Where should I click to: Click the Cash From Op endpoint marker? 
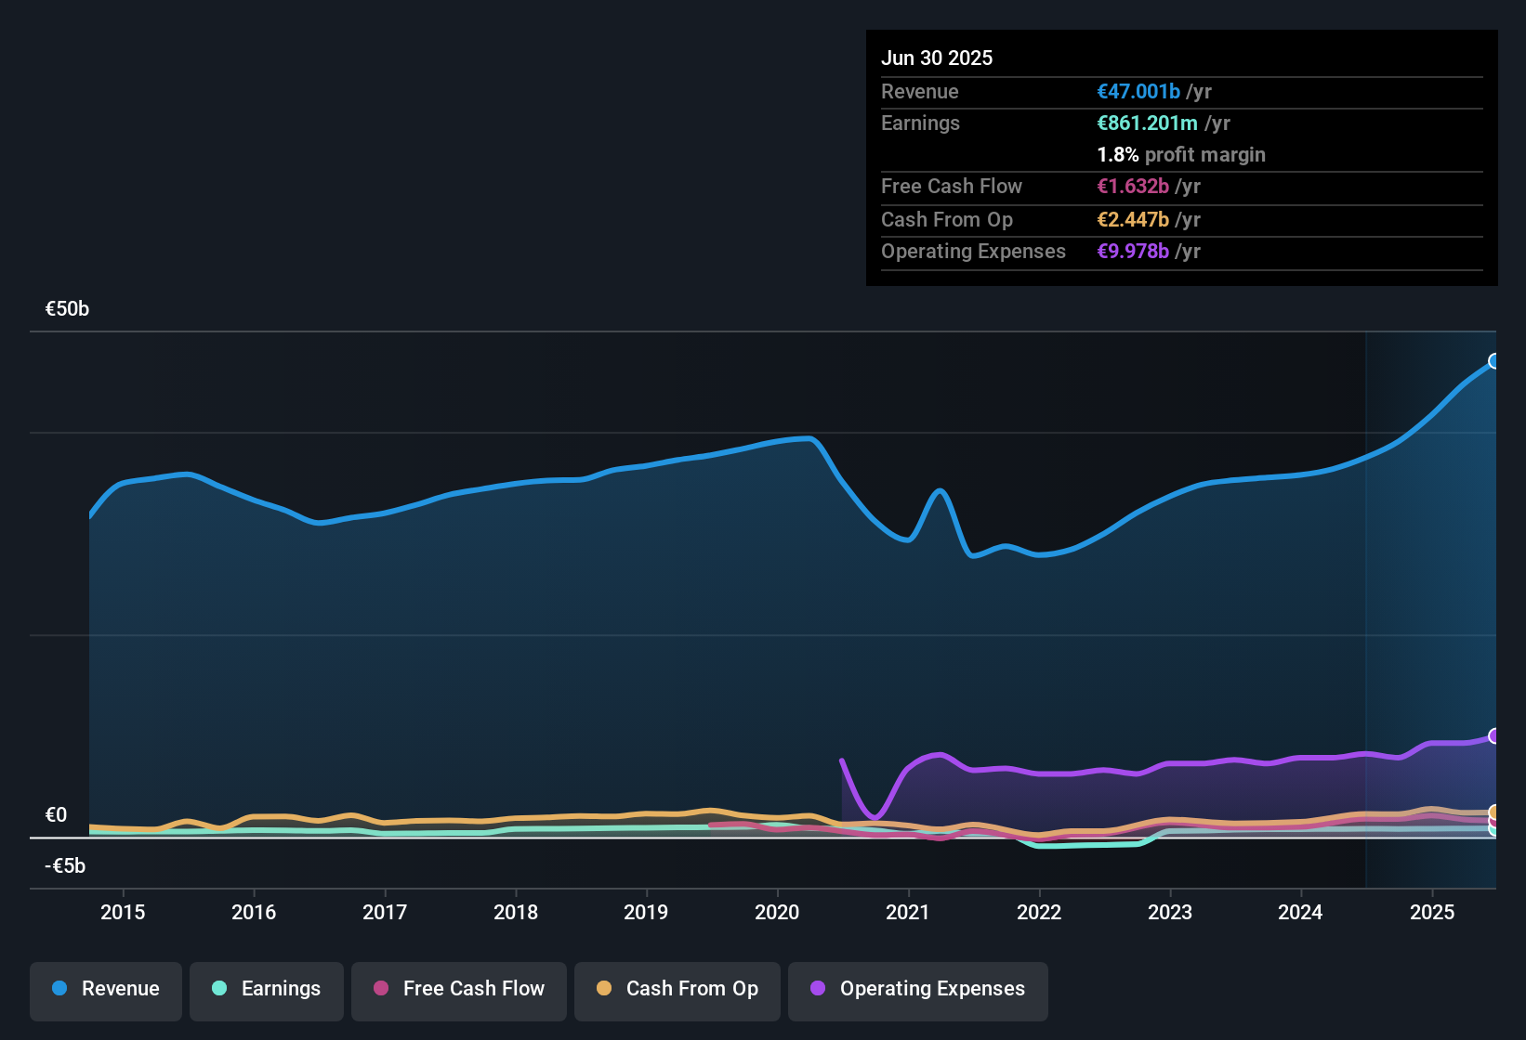[x=1494, y=813]
